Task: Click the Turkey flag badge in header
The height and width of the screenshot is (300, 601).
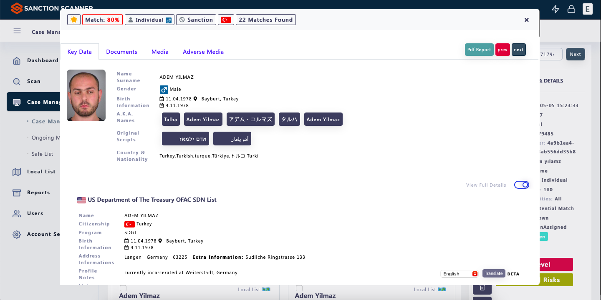Action: [x=226, y=20]
